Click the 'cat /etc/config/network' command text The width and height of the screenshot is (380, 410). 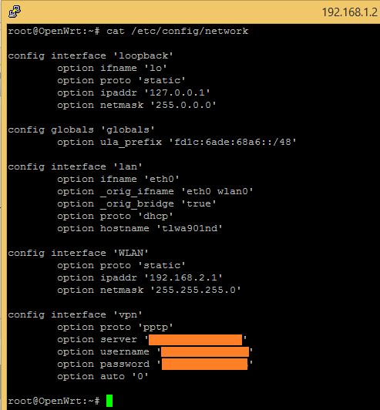[177, 31]
